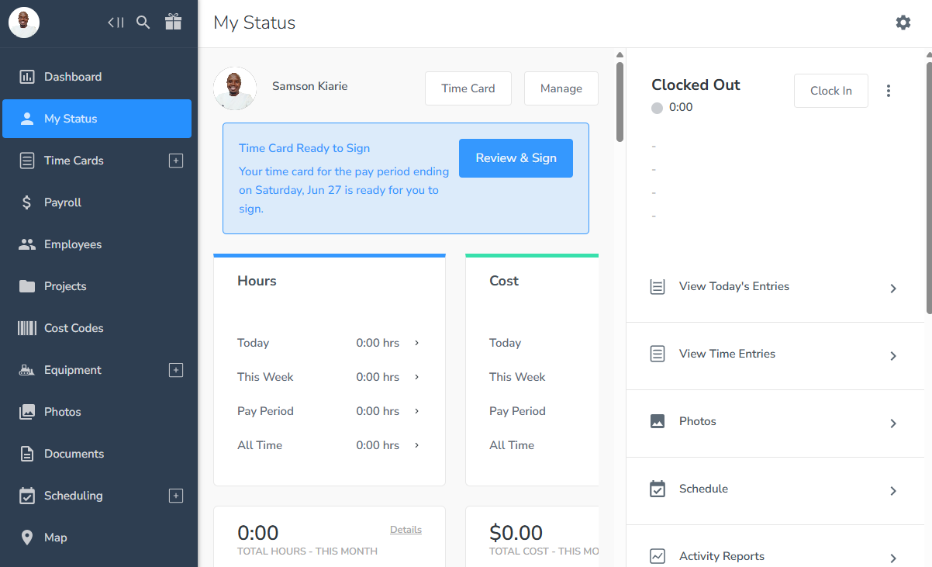Open settings with the gear icon
Screen dimensions: 932x567
(903, 22)
